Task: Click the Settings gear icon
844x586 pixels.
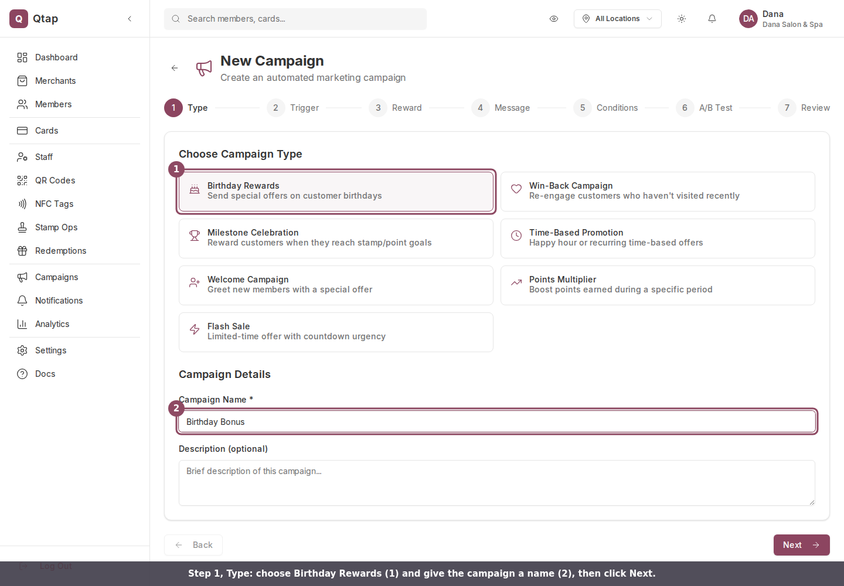Action: tap(22, 350)
